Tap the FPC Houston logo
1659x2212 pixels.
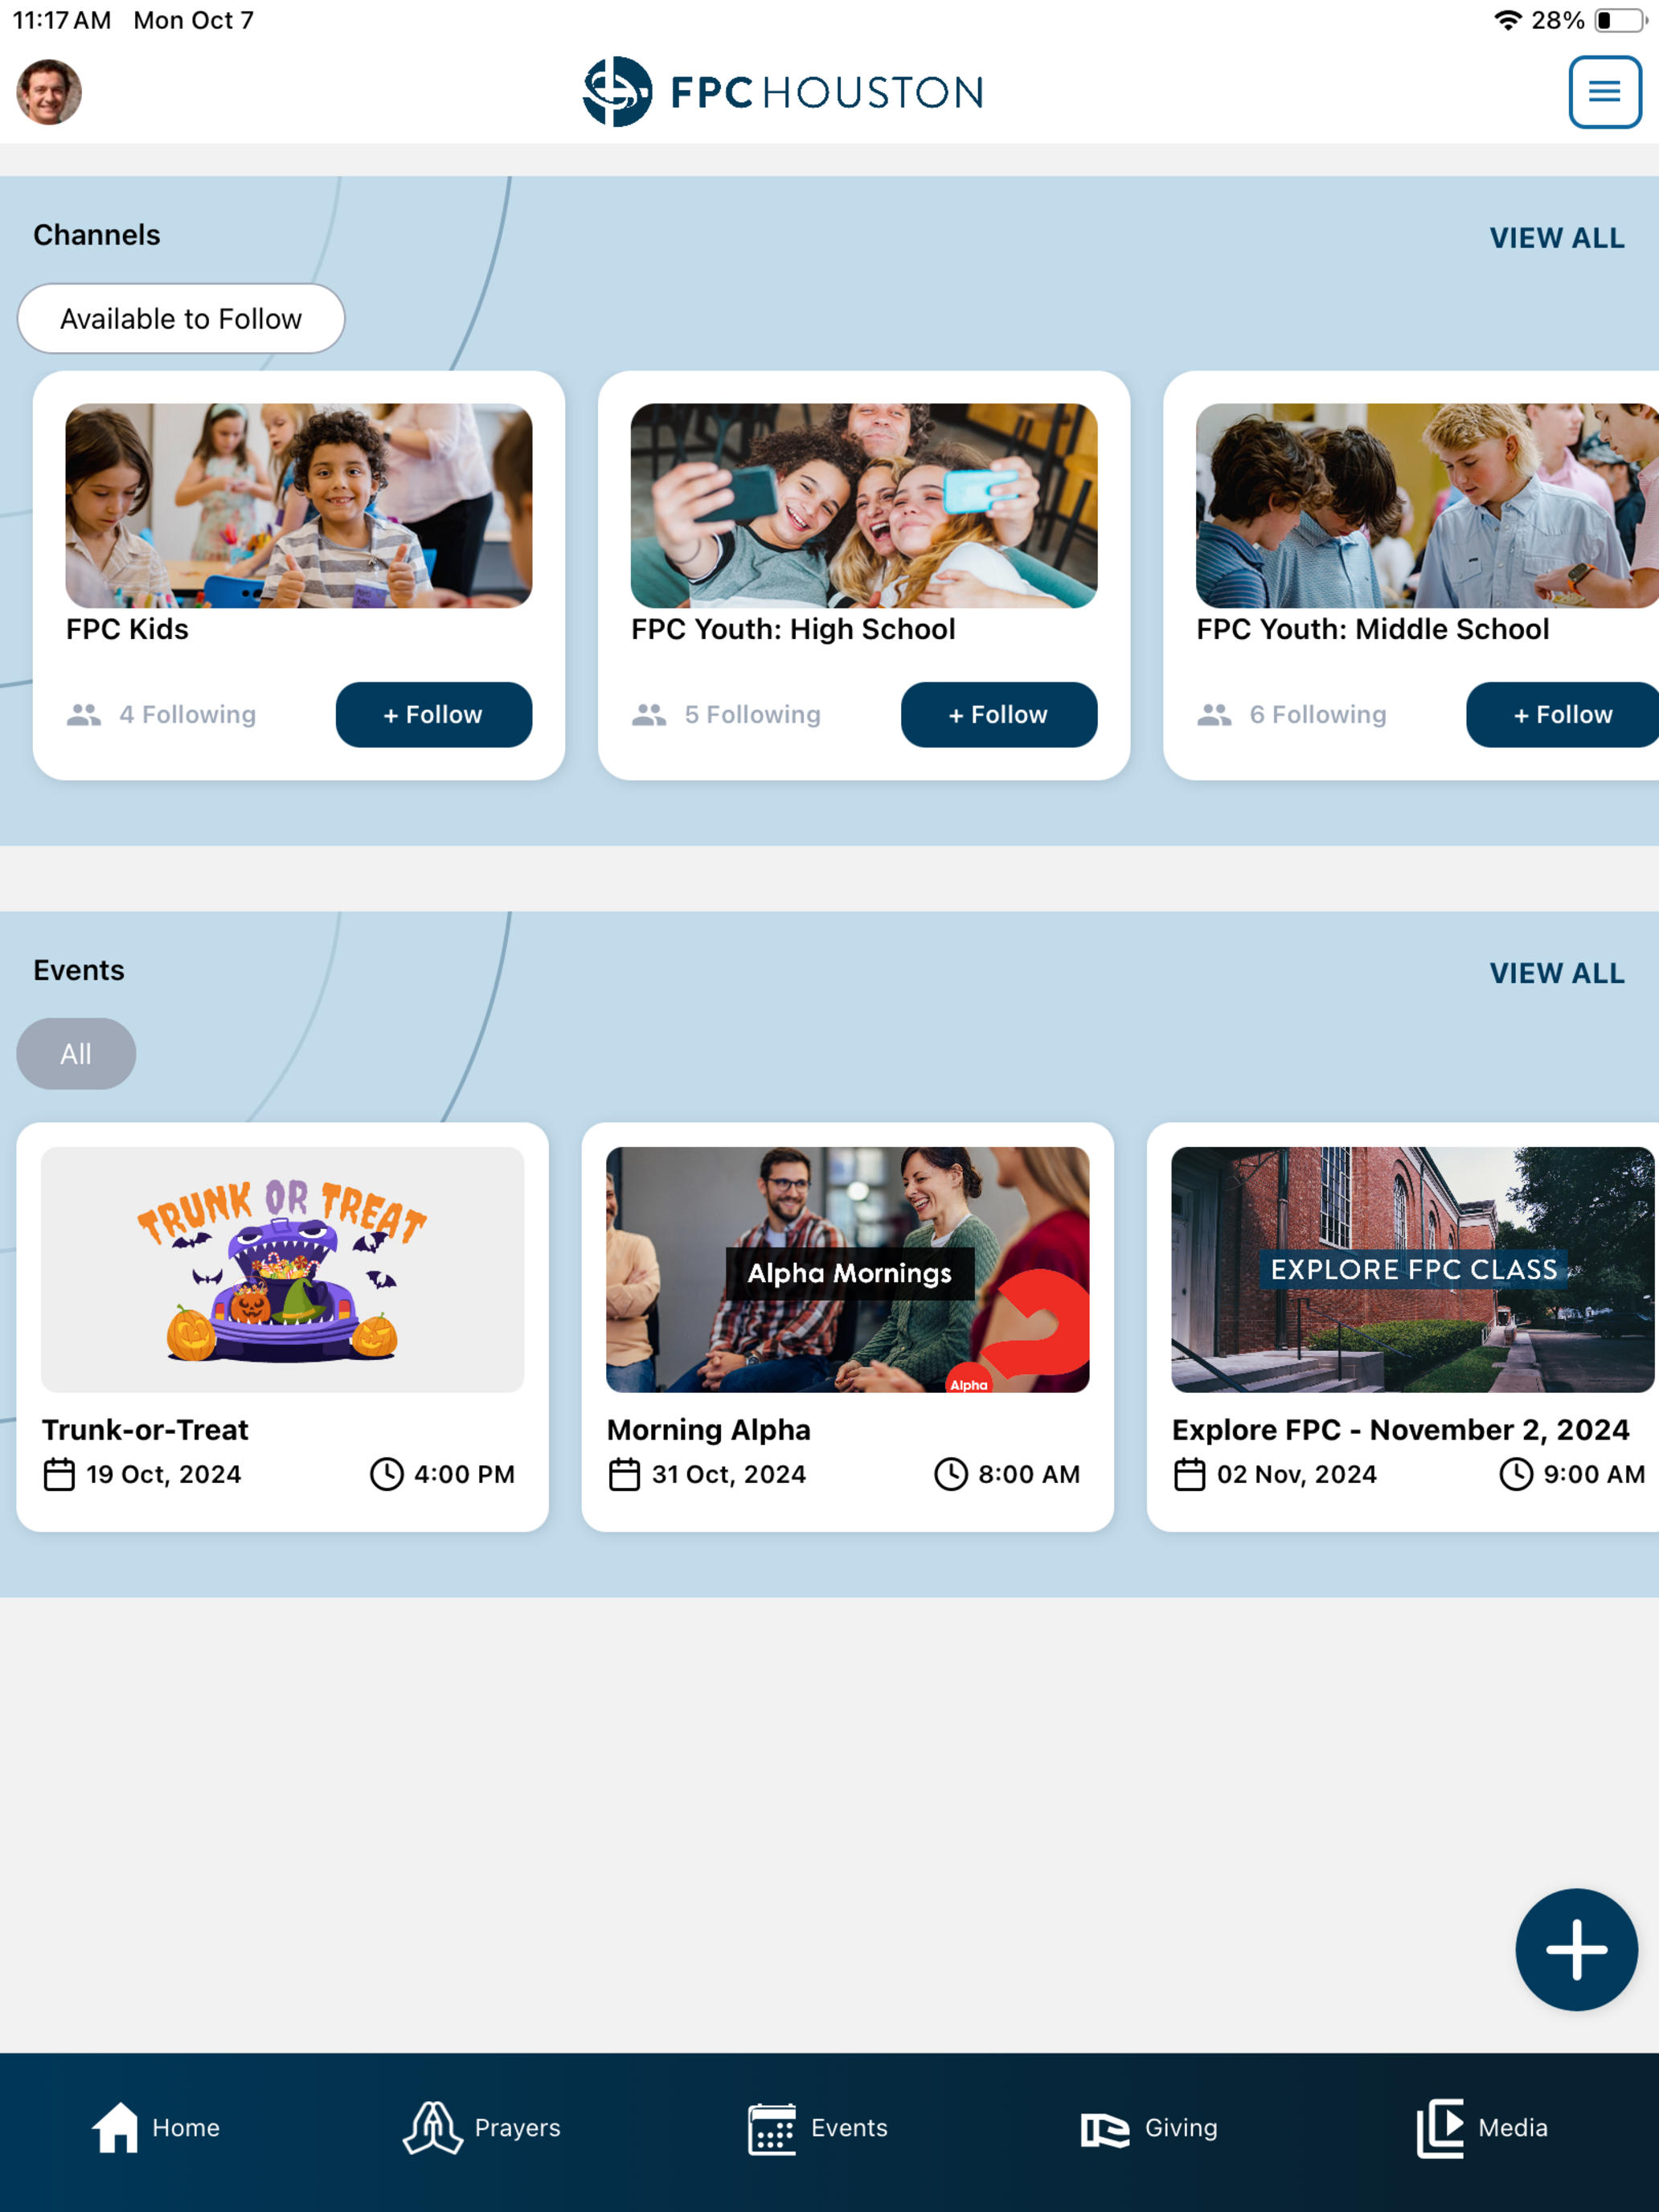[783, 92]
